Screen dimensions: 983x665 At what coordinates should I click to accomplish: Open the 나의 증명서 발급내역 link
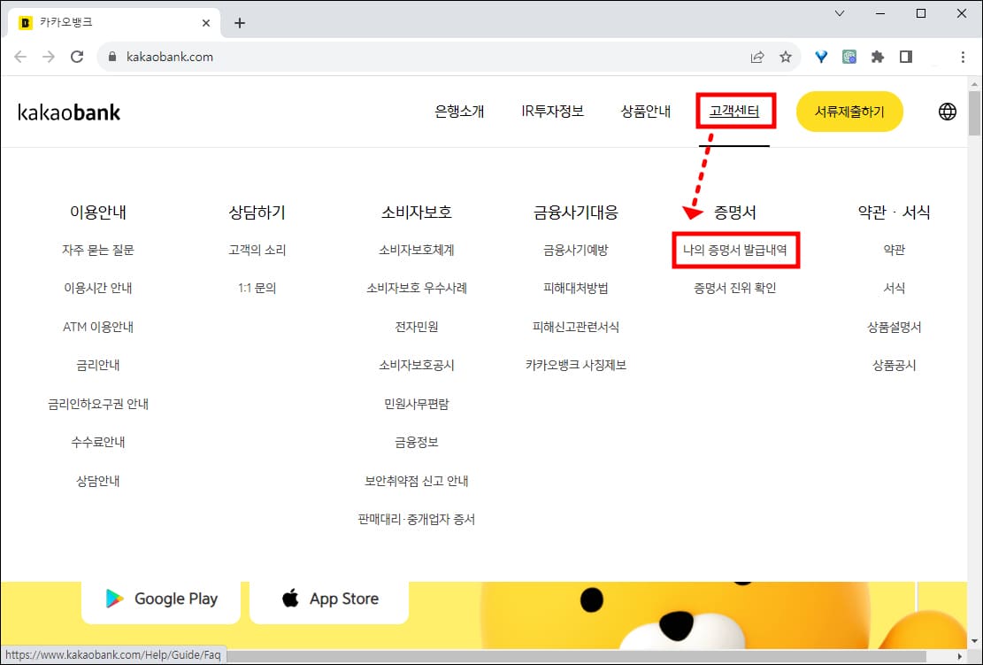pyautogui.click(x=735, y=250)
